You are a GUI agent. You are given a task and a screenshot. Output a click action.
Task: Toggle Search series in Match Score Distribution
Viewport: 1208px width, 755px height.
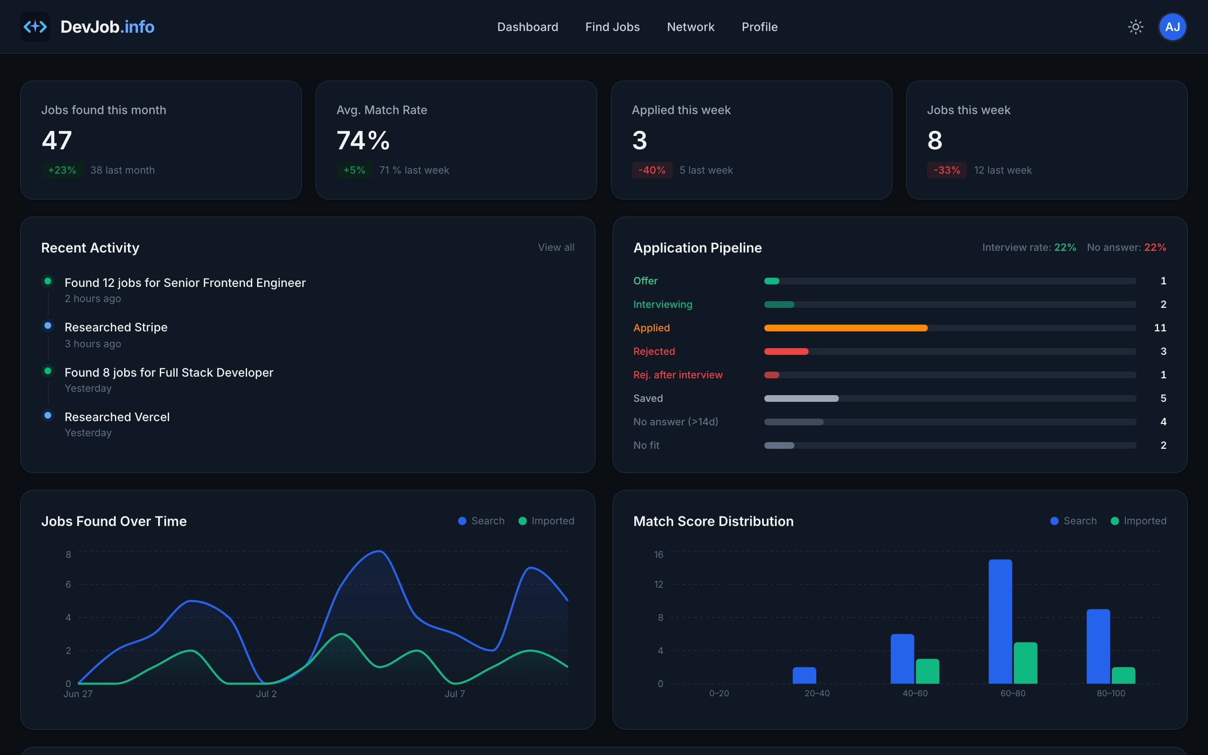pyautogui.click(x=1073, y=521)
